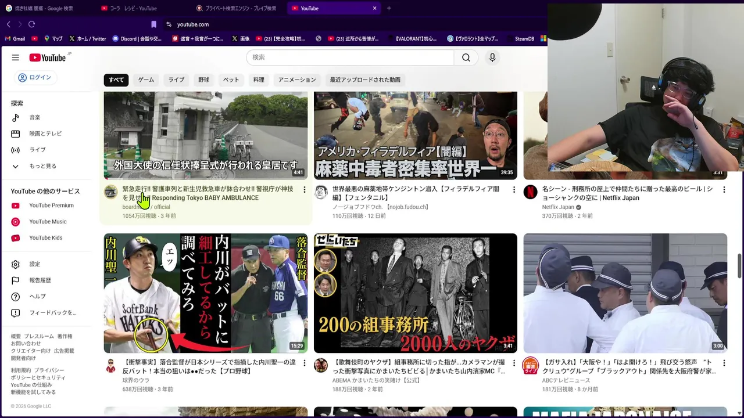744x418 pixels.
Task: Open new browser tab with plus
Action: [389, 8]
